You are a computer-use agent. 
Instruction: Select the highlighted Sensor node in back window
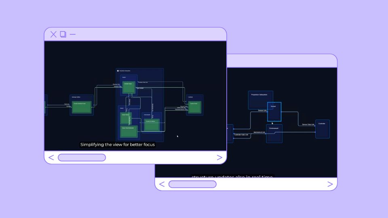(x=274, y=112)
